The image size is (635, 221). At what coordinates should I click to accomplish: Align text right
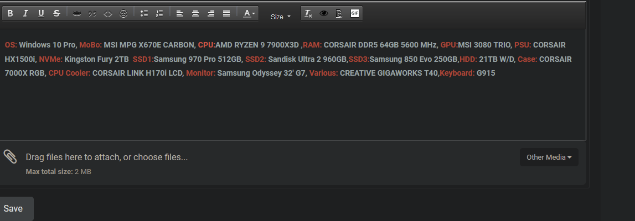211,13
